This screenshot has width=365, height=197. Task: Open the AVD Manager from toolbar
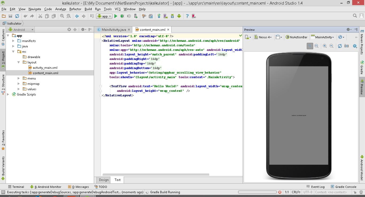point(166,16)
